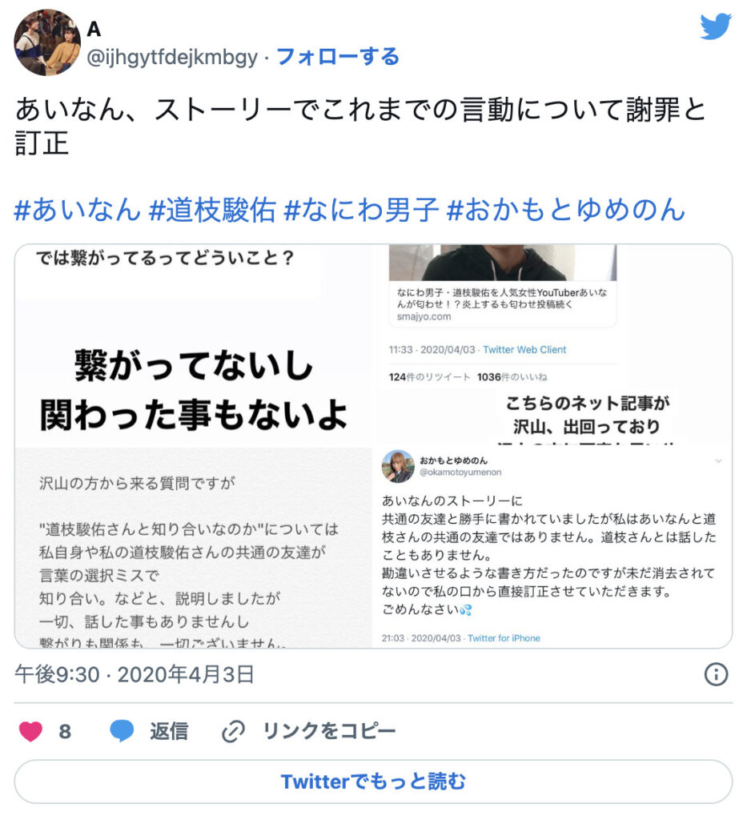This screenshot has width=747, height=820.
Task: Click the リンクをコピー text
Action: tap(329, 730)
